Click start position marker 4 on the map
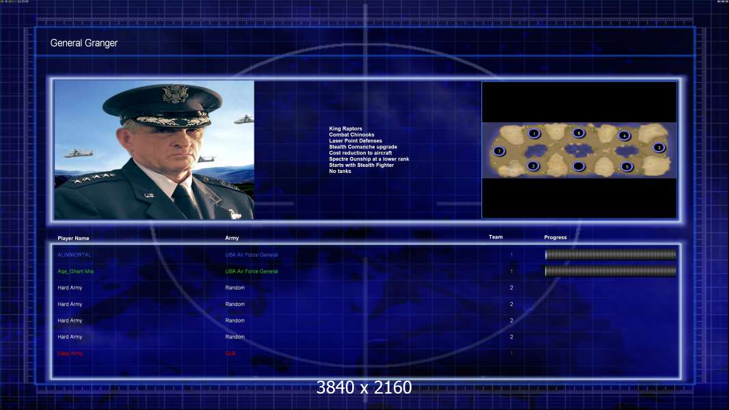The image size is (729, 410). click(624, 135)
